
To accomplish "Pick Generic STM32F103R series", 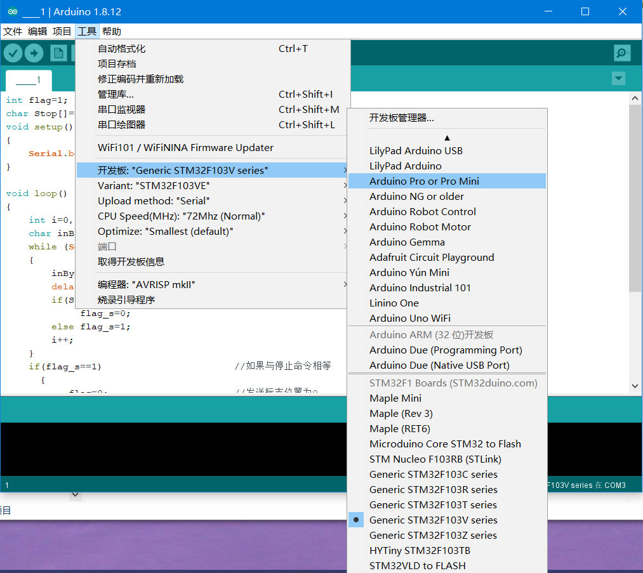I will tap(447, 489).
